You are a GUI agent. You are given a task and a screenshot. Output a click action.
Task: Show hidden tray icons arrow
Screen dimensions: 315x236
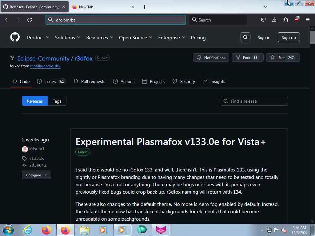pos(261,230)
